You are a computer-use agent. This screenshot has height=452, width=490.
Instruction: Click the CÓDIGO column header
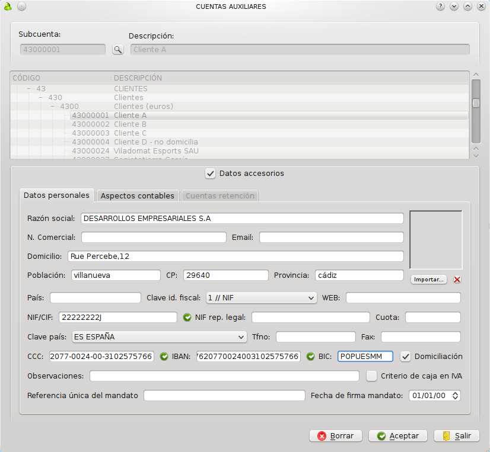(61, 78)
